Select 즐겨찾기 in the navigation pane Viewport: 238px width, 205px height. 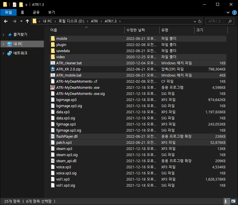click(20, 35)
